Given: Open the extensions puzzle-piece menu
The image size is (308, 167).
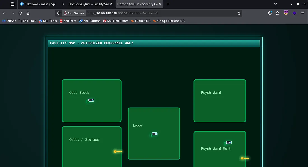Looking at the screenshot, I should (x=278, y=13).
